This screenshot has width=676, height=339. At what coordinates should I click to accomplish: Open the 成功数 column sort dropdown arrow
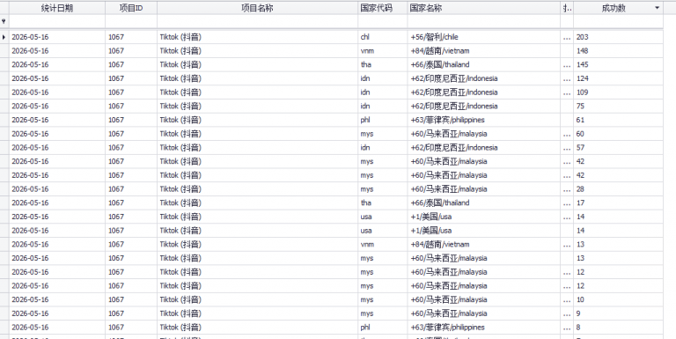(657, 8)
